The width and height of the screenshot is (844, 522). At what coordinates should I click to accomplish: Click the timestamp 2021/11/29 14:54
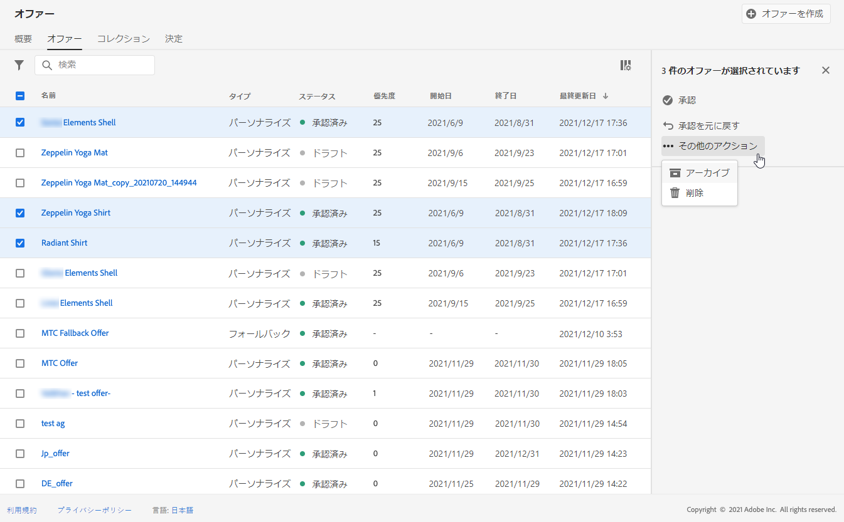click(x=593, y=424)
